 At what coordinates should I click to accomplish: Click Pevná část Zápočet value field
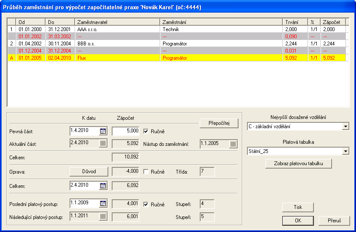(126, 131)
